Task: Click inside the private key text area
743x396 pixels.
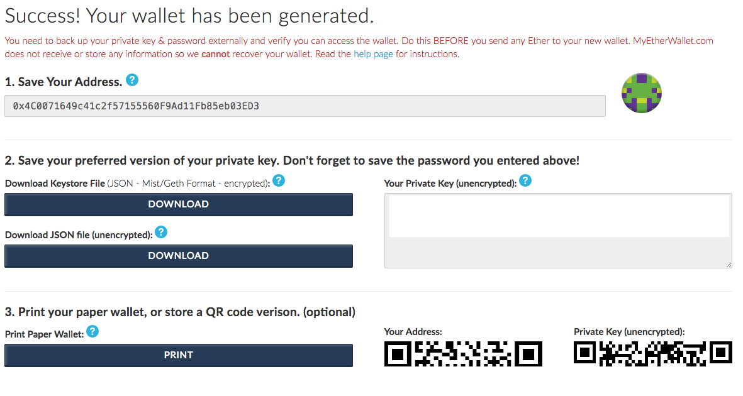Action: coord(558,231)
